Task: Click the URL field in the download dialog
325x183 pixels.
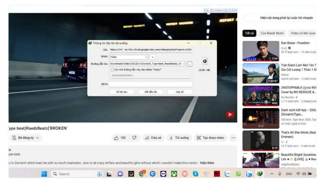Action: [151, 50]
